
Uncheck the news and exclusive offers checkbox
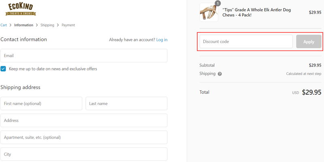pos(3,69)
